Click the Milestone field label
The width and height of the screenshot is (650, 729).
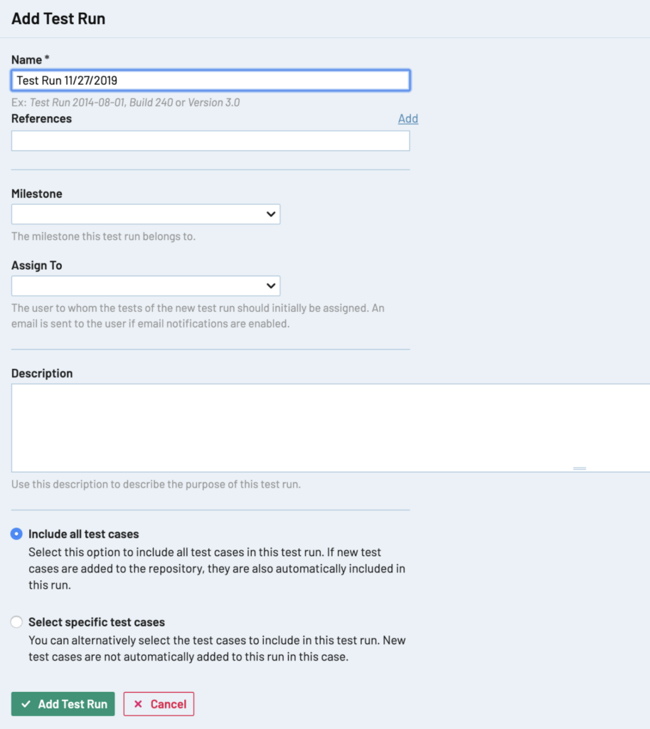pos(37,194)
